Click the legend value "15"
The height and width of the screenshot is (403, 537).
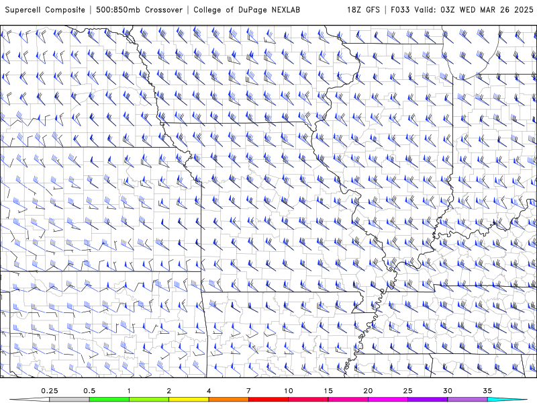click(328, 391)
